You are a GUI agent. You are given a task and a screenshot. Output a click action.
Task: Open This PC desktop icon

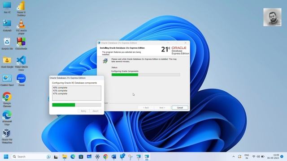coord(7,8)
